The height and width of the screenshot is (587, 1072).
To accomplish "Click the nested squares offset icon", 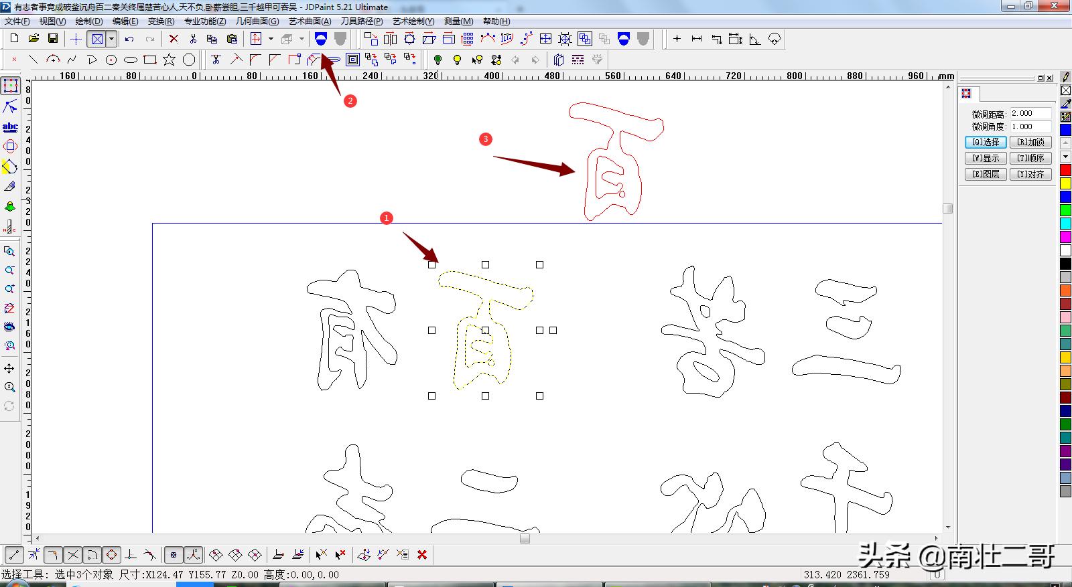I will point(352,60).
